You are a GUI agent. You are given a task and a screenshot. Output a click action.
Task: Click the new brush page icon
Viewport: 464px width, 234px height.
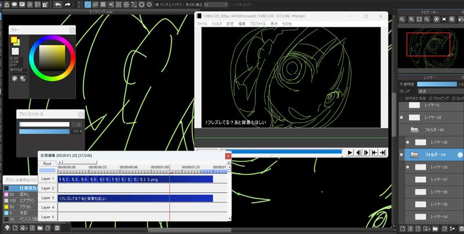coord(15,228)
